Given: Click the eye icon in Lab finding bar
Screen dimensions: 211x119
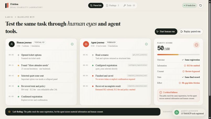Looking at the screenshot, I should point(9,112).
